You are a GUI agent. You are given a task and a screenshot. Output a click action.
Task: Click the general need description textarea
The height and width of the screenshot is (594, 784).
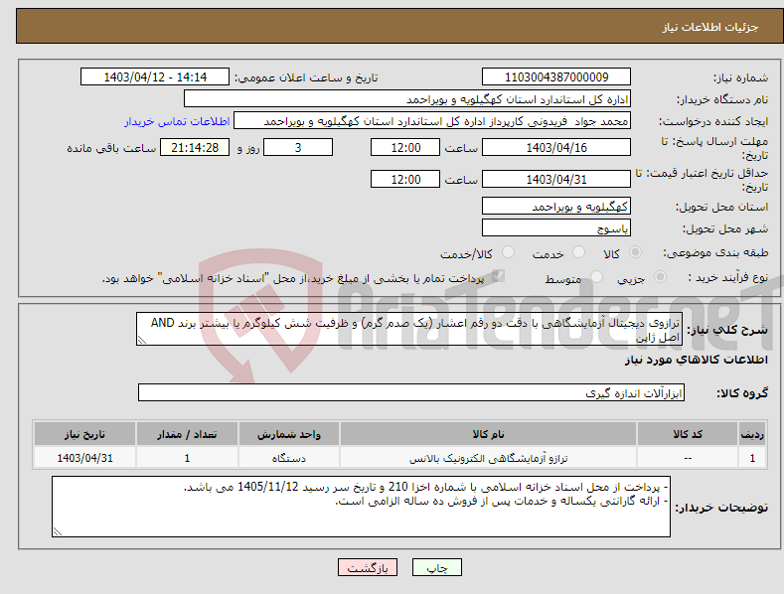pyautogui.click(x=409, y=329)
